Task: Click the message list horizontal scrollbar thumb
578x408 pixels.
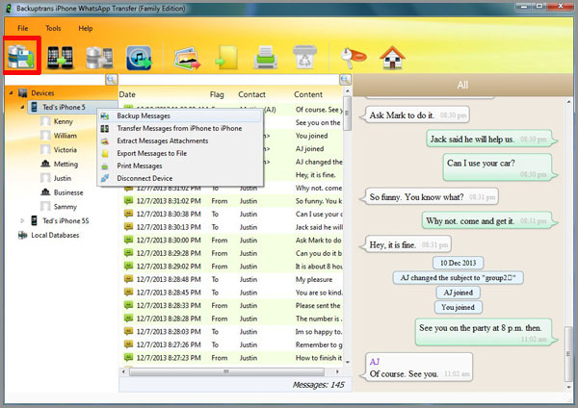Action: click(x=226, y=371)
